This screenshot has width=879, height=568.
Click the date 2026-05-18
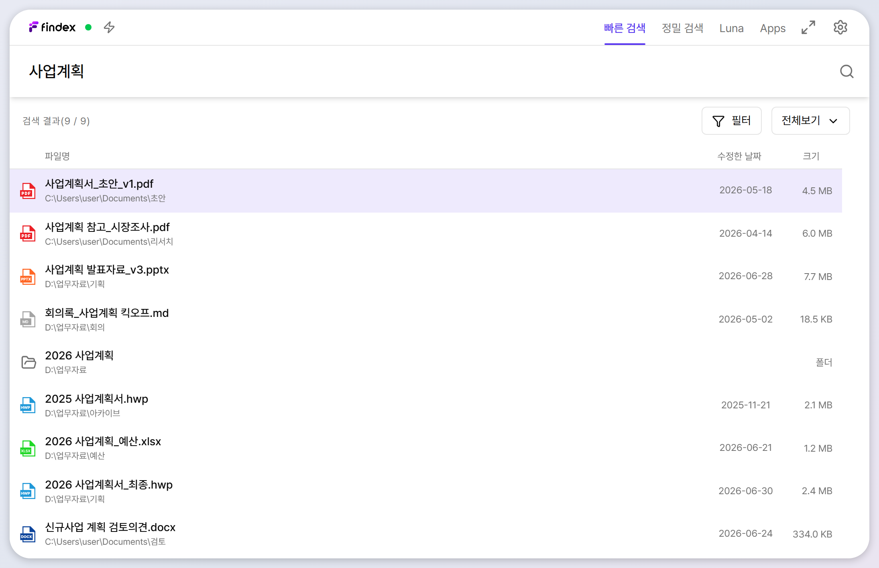click(x=745, y=190)
